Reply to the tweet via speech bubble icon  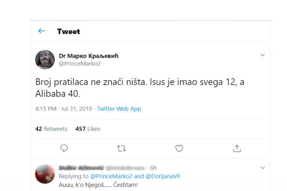point(64,148)
